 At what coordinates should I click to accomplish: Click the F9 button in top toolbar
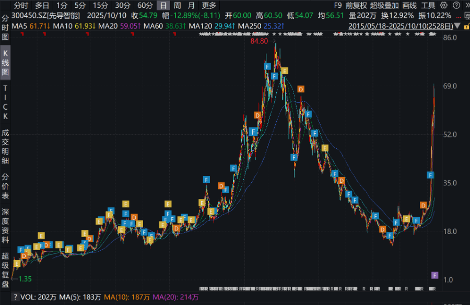[x=338, y=5]
